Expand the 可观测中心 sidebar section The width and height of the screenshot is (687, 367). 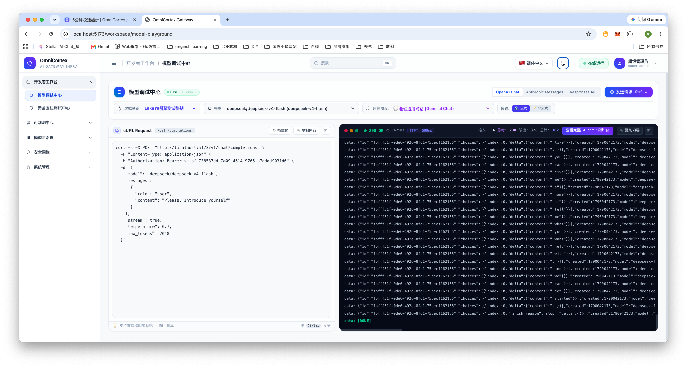coord(60,123)
